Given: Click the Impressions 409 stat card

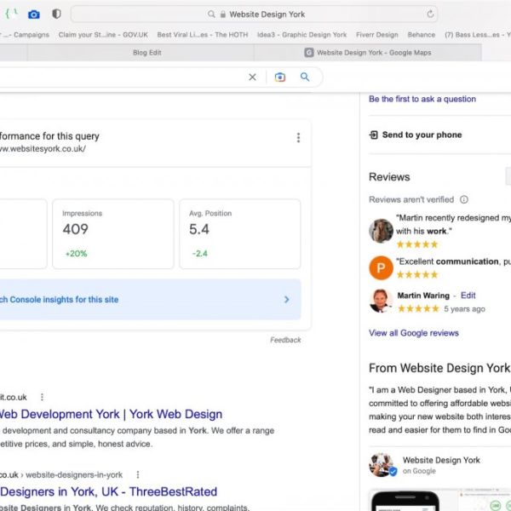Looking at the screenshot, I should coord(112,234).
